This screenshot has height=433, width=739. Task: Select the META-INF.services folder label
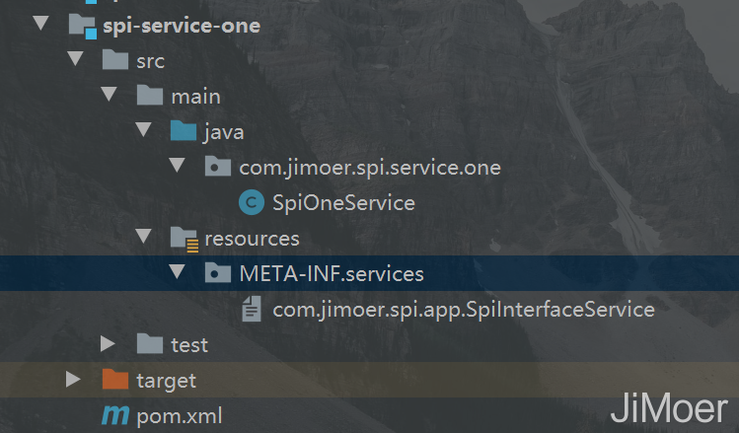point(332,273)
